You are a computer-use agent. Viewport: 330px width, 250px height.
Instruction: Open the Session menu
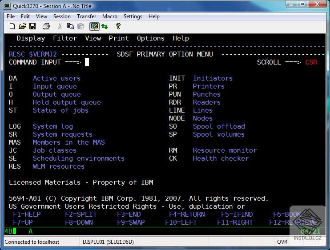[62, 16]
